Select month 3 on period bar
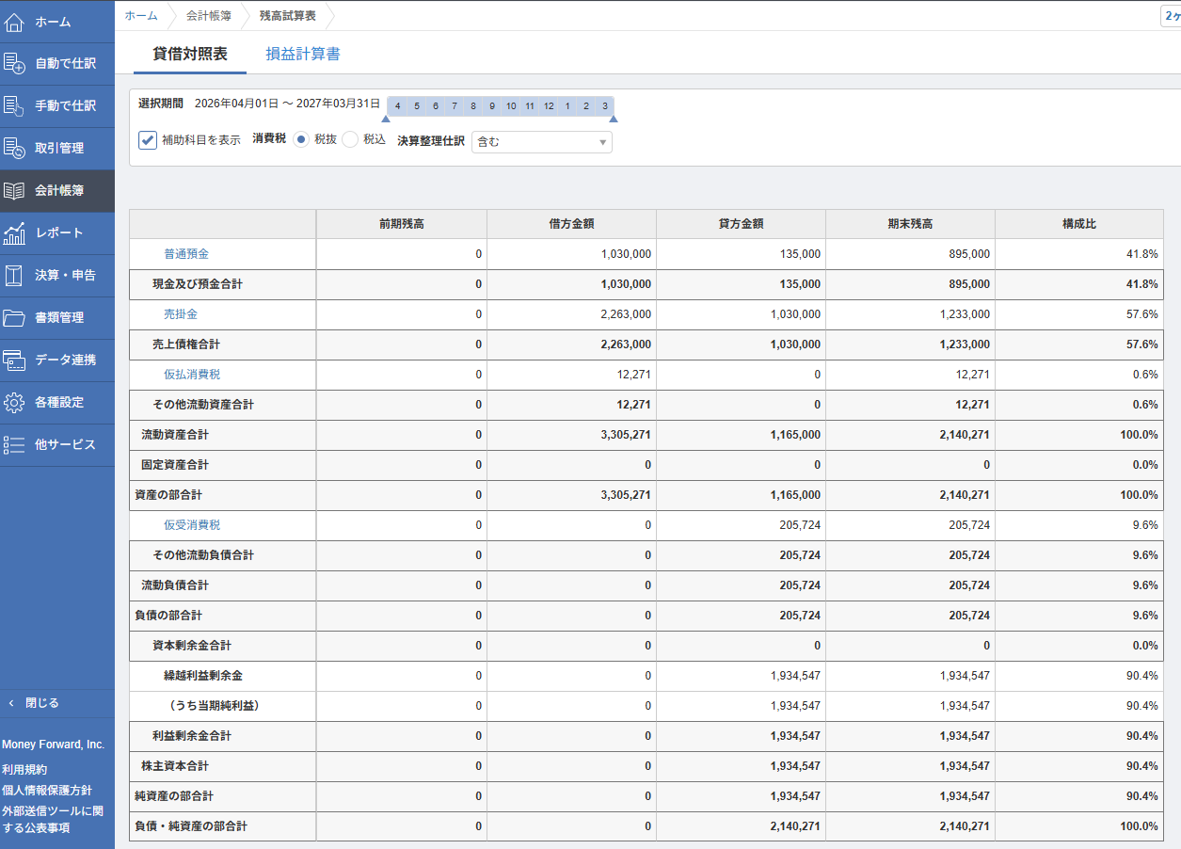 pos(605,105)
